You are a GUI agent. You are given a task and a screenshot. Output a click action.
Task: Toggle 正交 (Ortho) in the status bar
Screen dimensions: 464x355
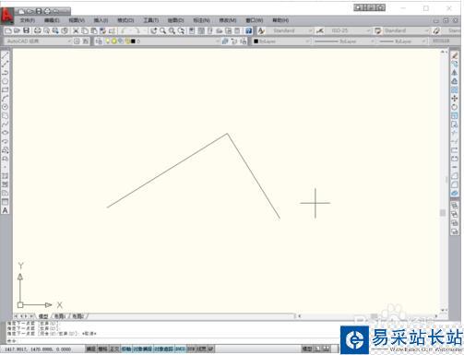(x=114, y=349)
